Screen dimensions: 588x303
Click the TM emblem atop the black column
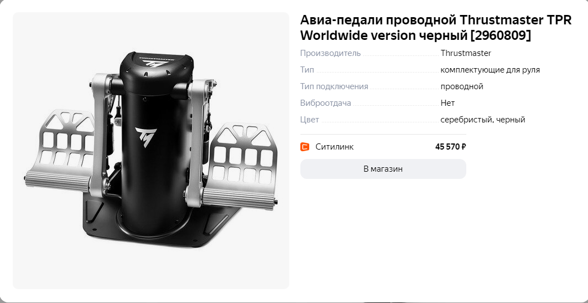click(156, 63)
